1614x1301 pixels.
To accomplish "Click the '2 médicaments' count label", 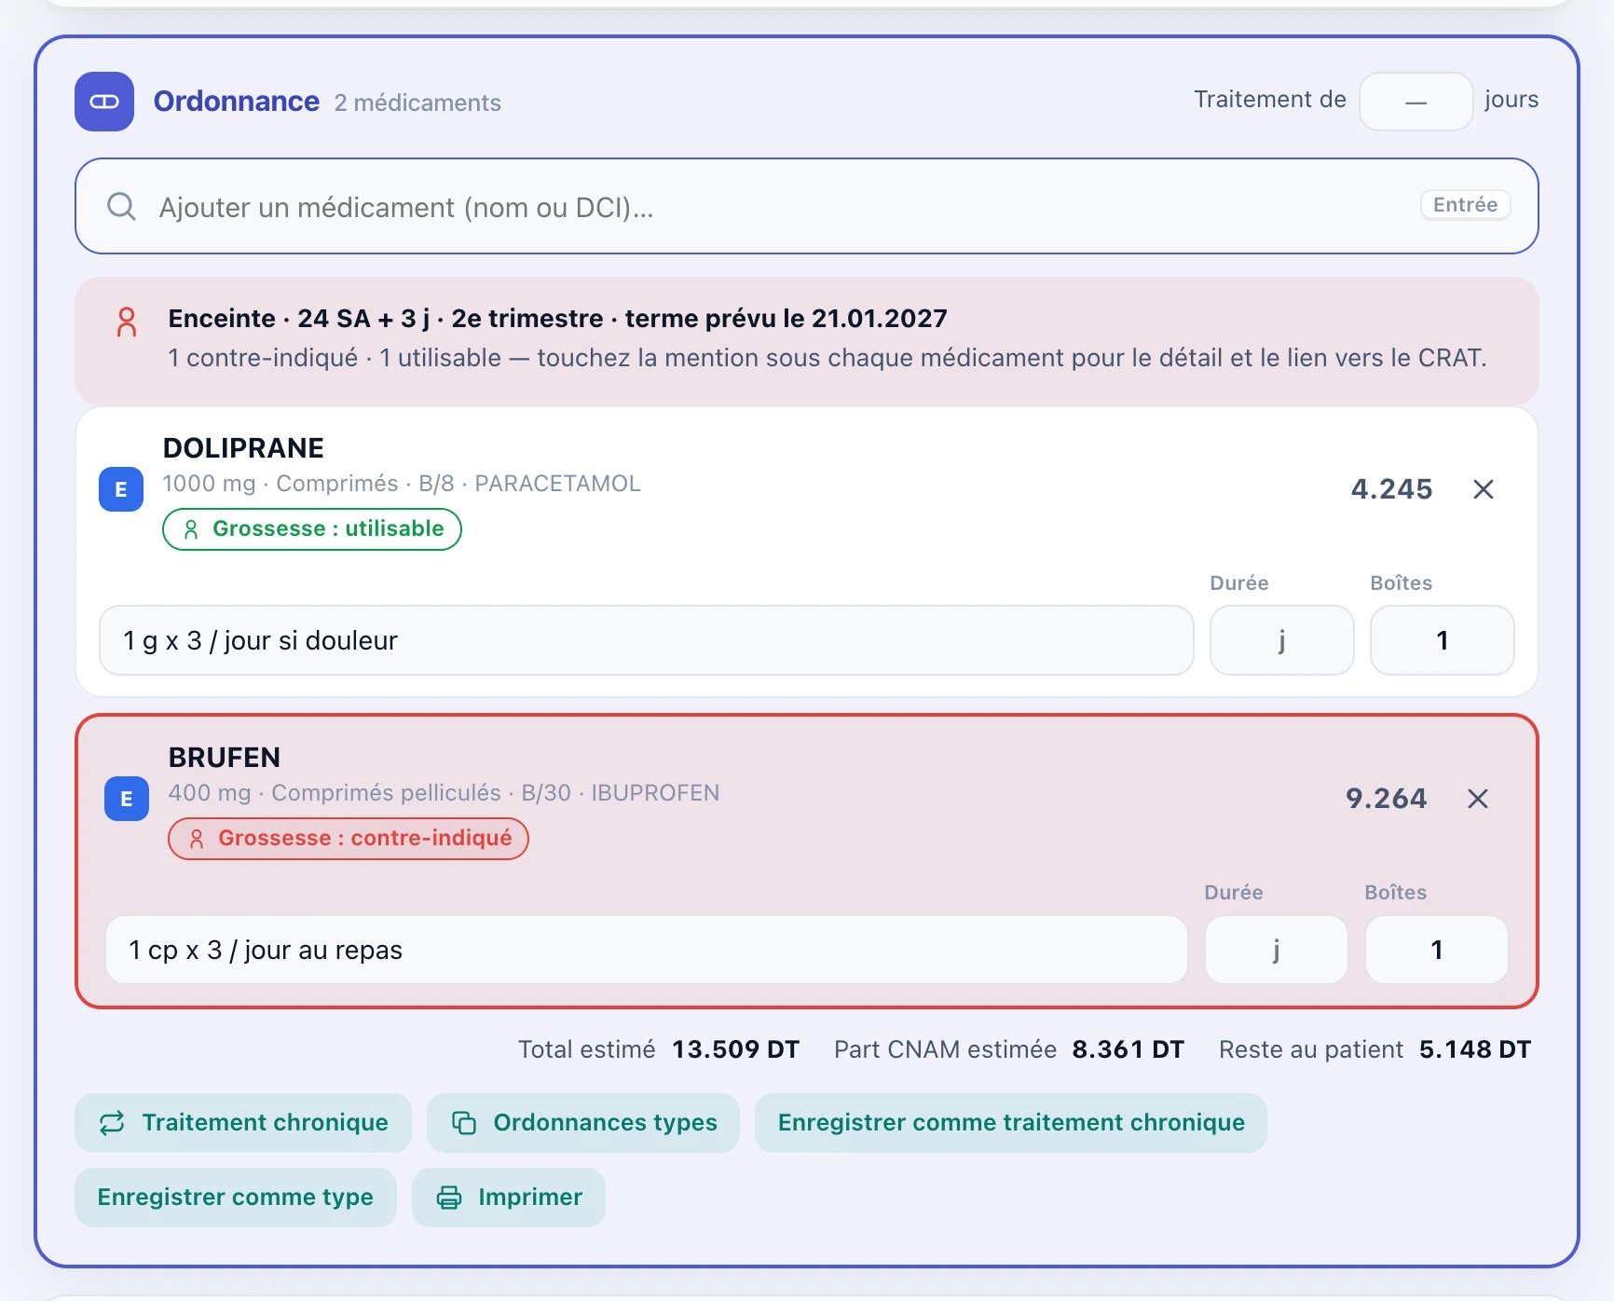I will tap(417, 103).
